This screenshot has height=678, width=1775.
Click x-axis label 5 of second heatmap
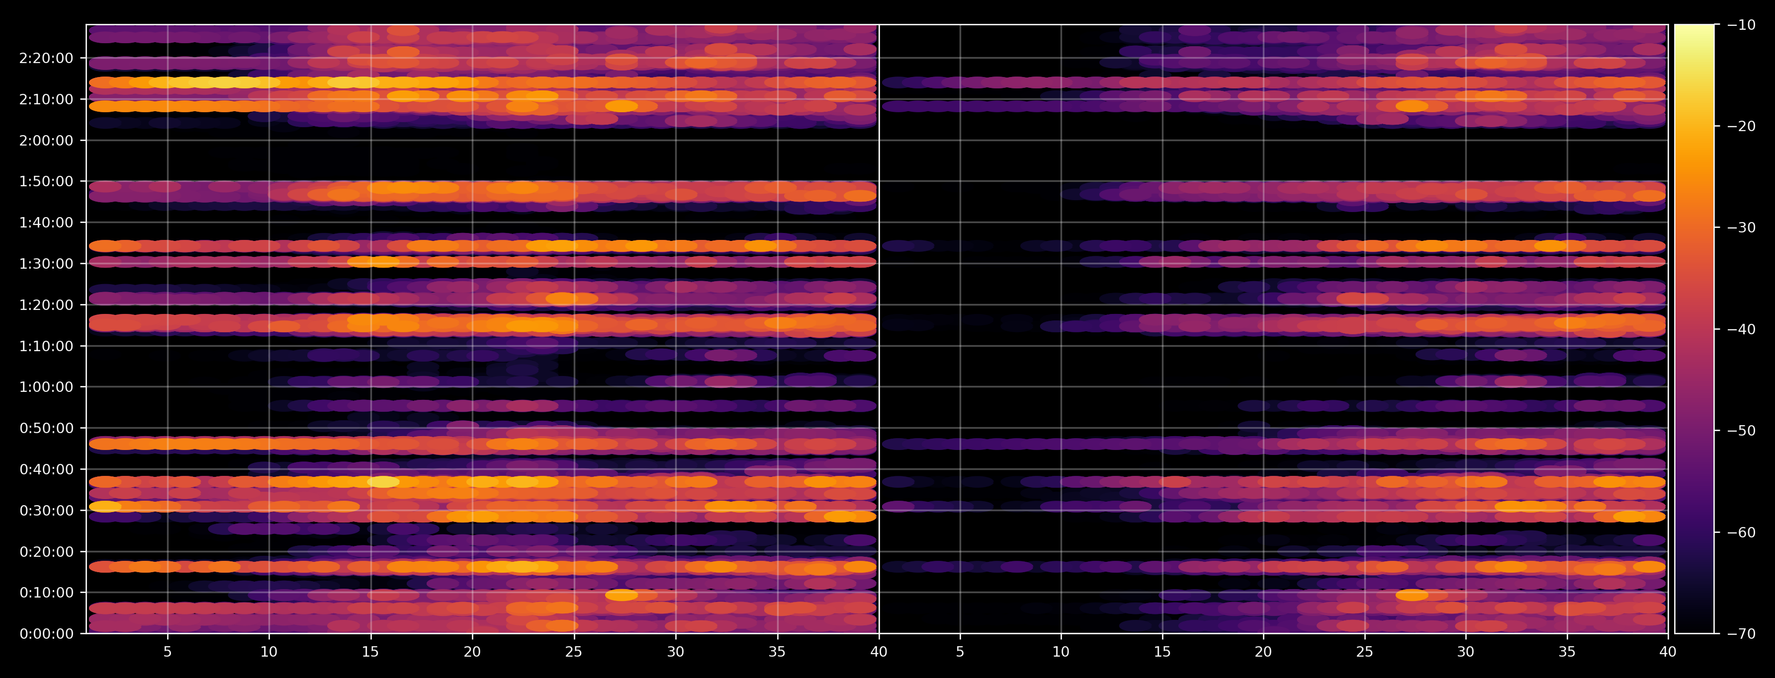(x=960, y=652)
